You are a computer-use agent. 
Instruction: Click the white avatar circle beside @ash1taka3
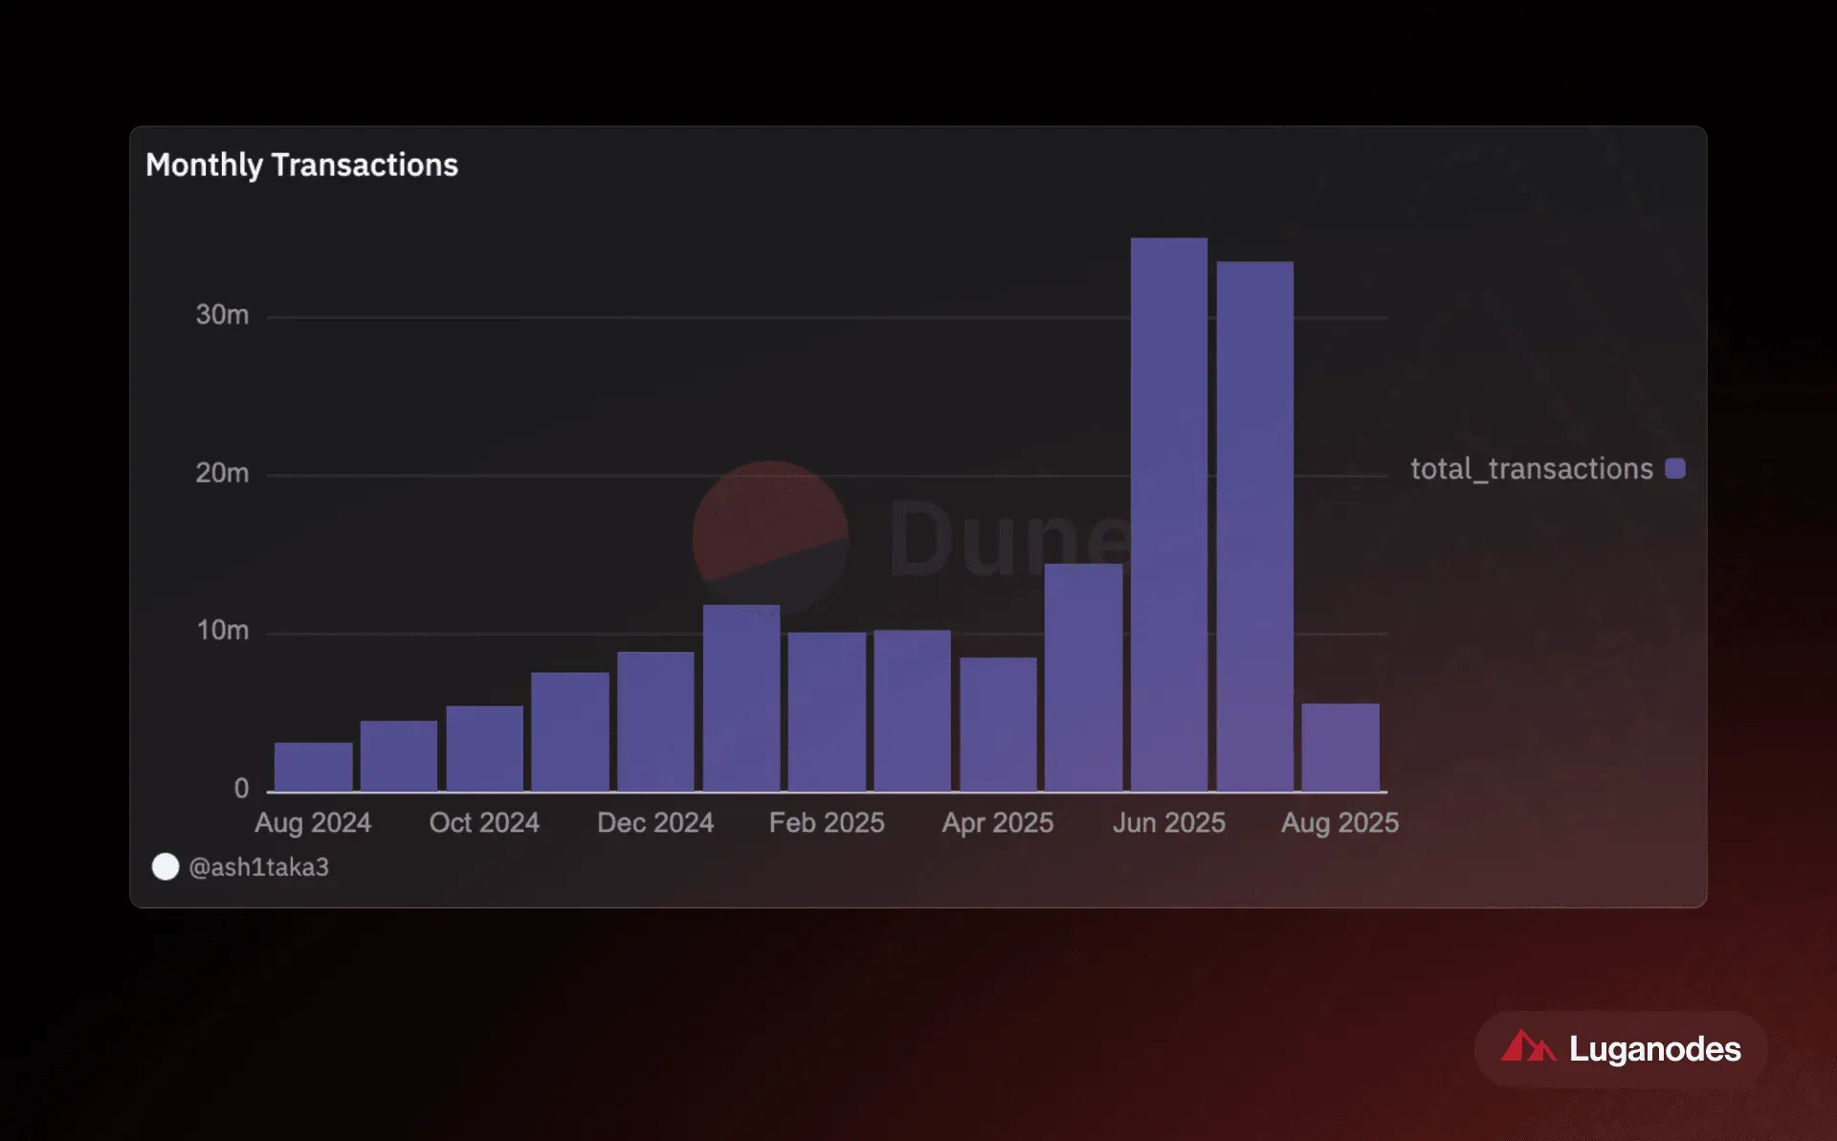point(166,866)
